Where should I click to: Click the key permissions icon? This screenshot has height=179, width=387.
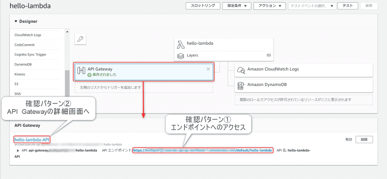pyautogui.click(x=80, y=39)
